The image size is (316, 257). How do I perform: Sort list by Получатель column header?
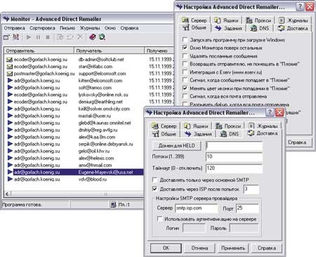[109, 51]
